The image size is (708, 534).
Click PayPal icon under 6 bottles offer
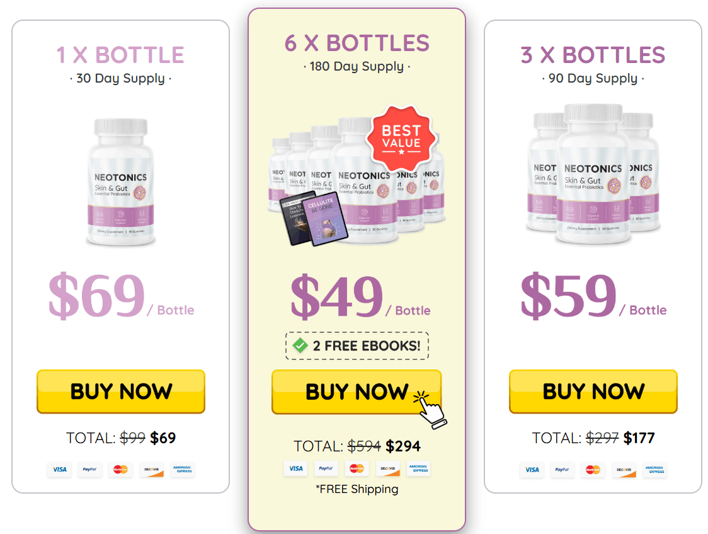click(326, 468)
